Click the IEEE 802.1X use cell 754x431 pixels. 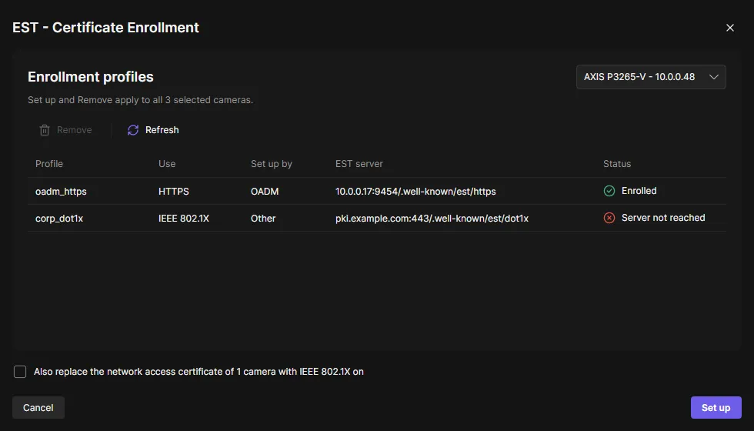coord(184,219)
